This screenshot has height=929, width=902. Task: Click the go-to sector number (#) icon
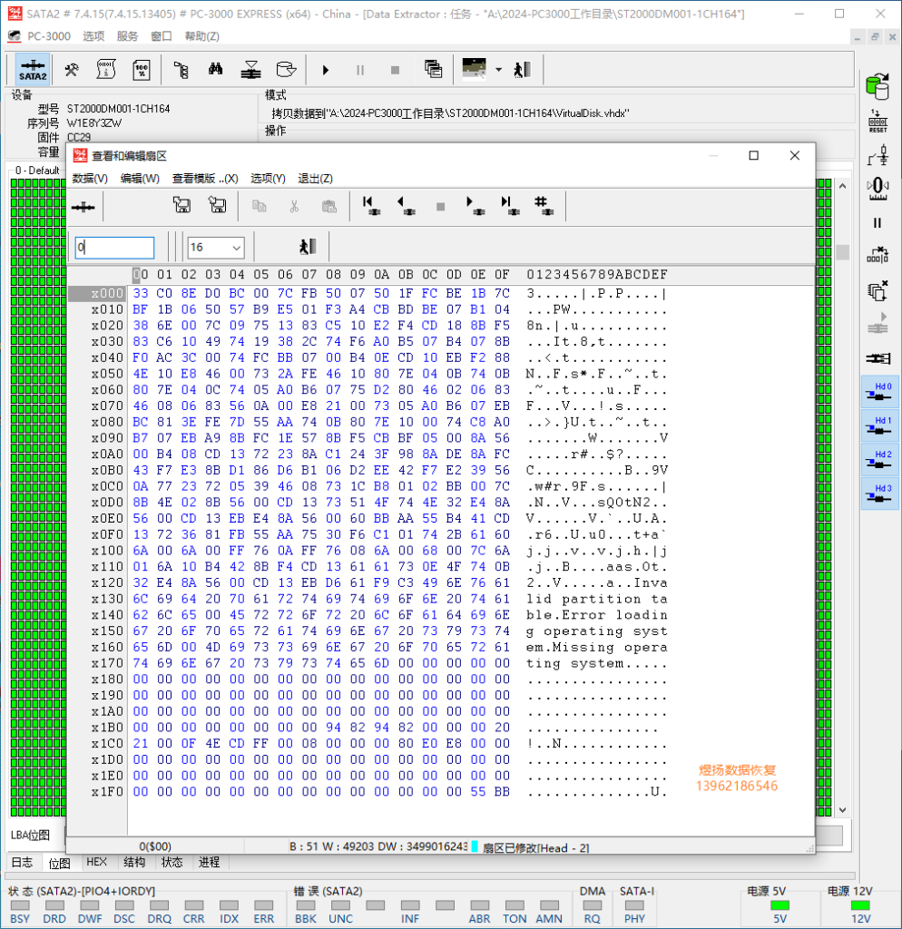pos(544,206)
